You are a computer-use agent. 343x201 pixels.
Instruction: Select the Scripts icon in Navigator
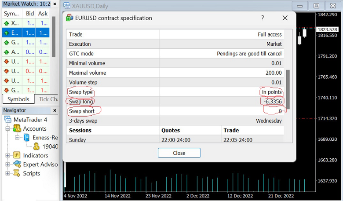coord(17,173)
